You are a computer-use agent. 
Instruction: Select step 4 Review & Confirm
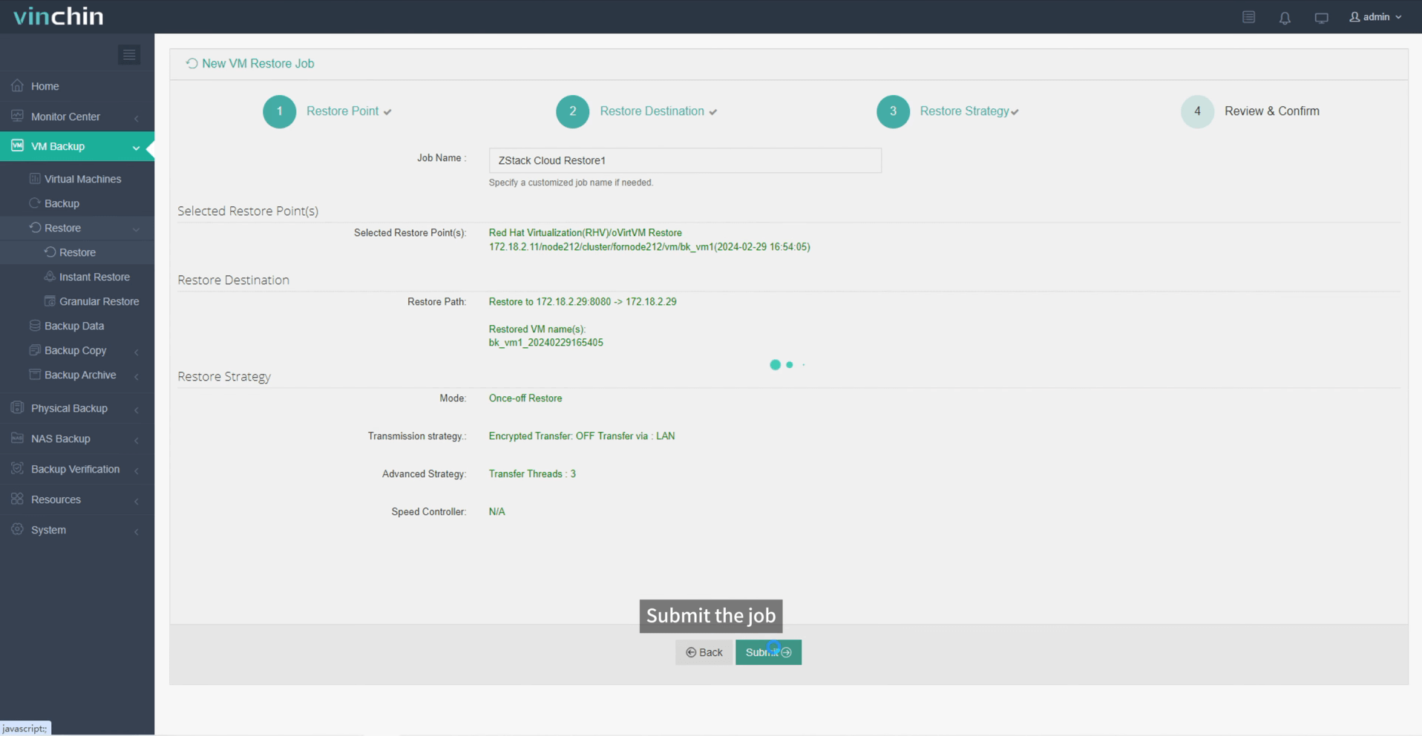[x=1251, y=111]
